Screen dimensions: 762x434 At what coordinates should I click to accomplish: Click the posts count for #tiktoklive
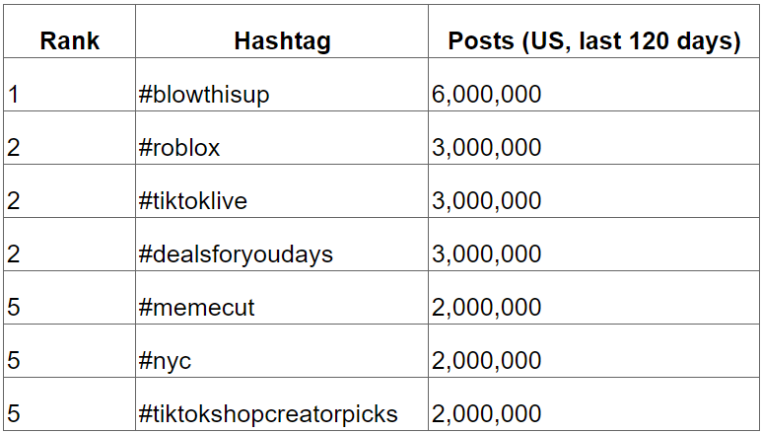pos(487,201)
